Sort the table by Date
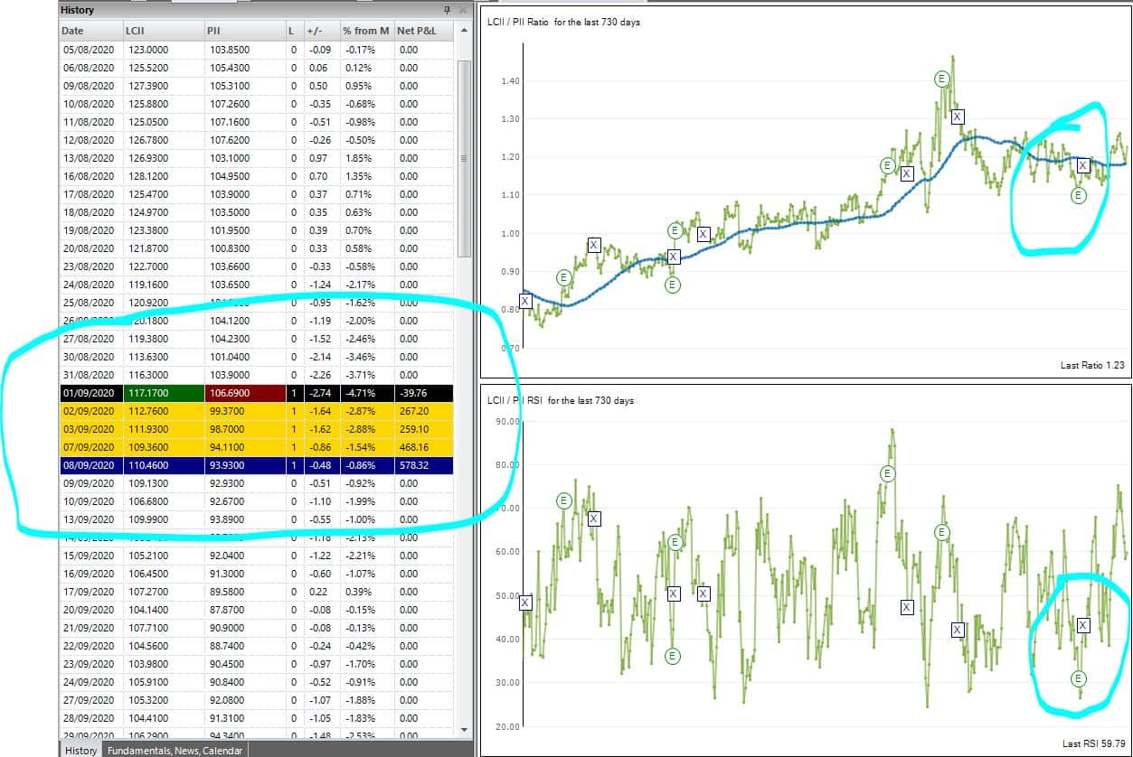 tap(72, 30)
